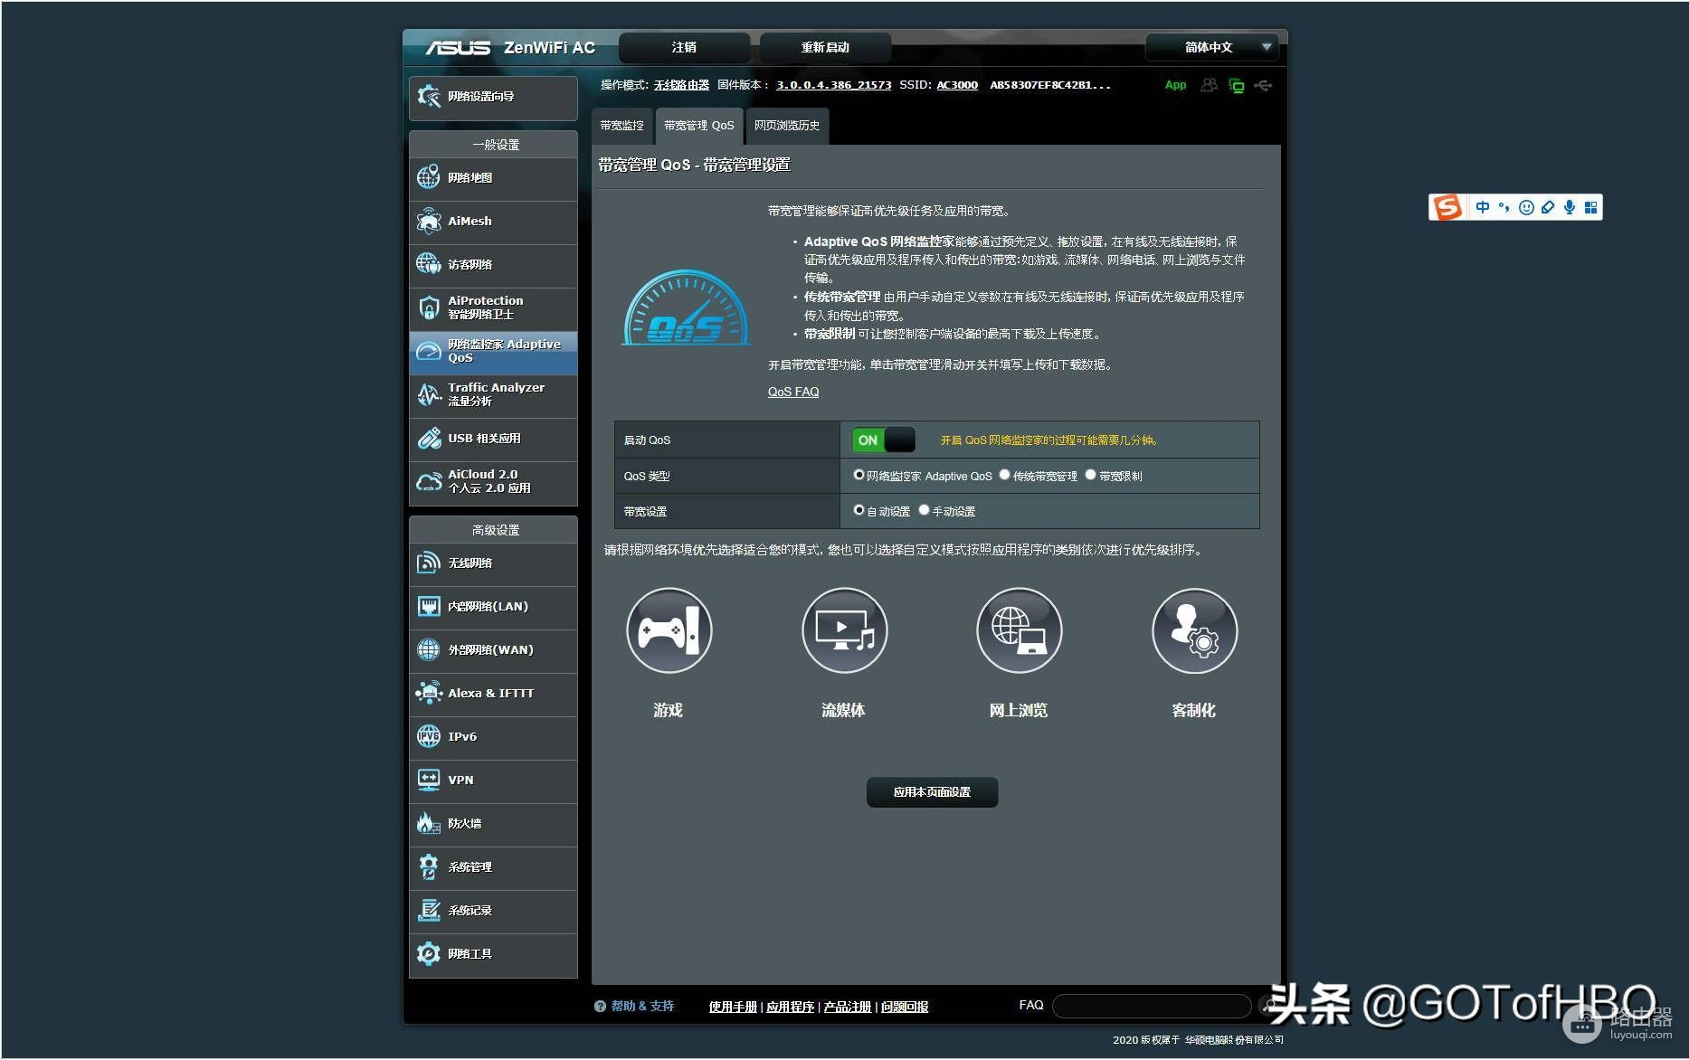Open the 产品注册 registration link
Viewport: 1689px width, 1060px height.
coord(847,1007)
